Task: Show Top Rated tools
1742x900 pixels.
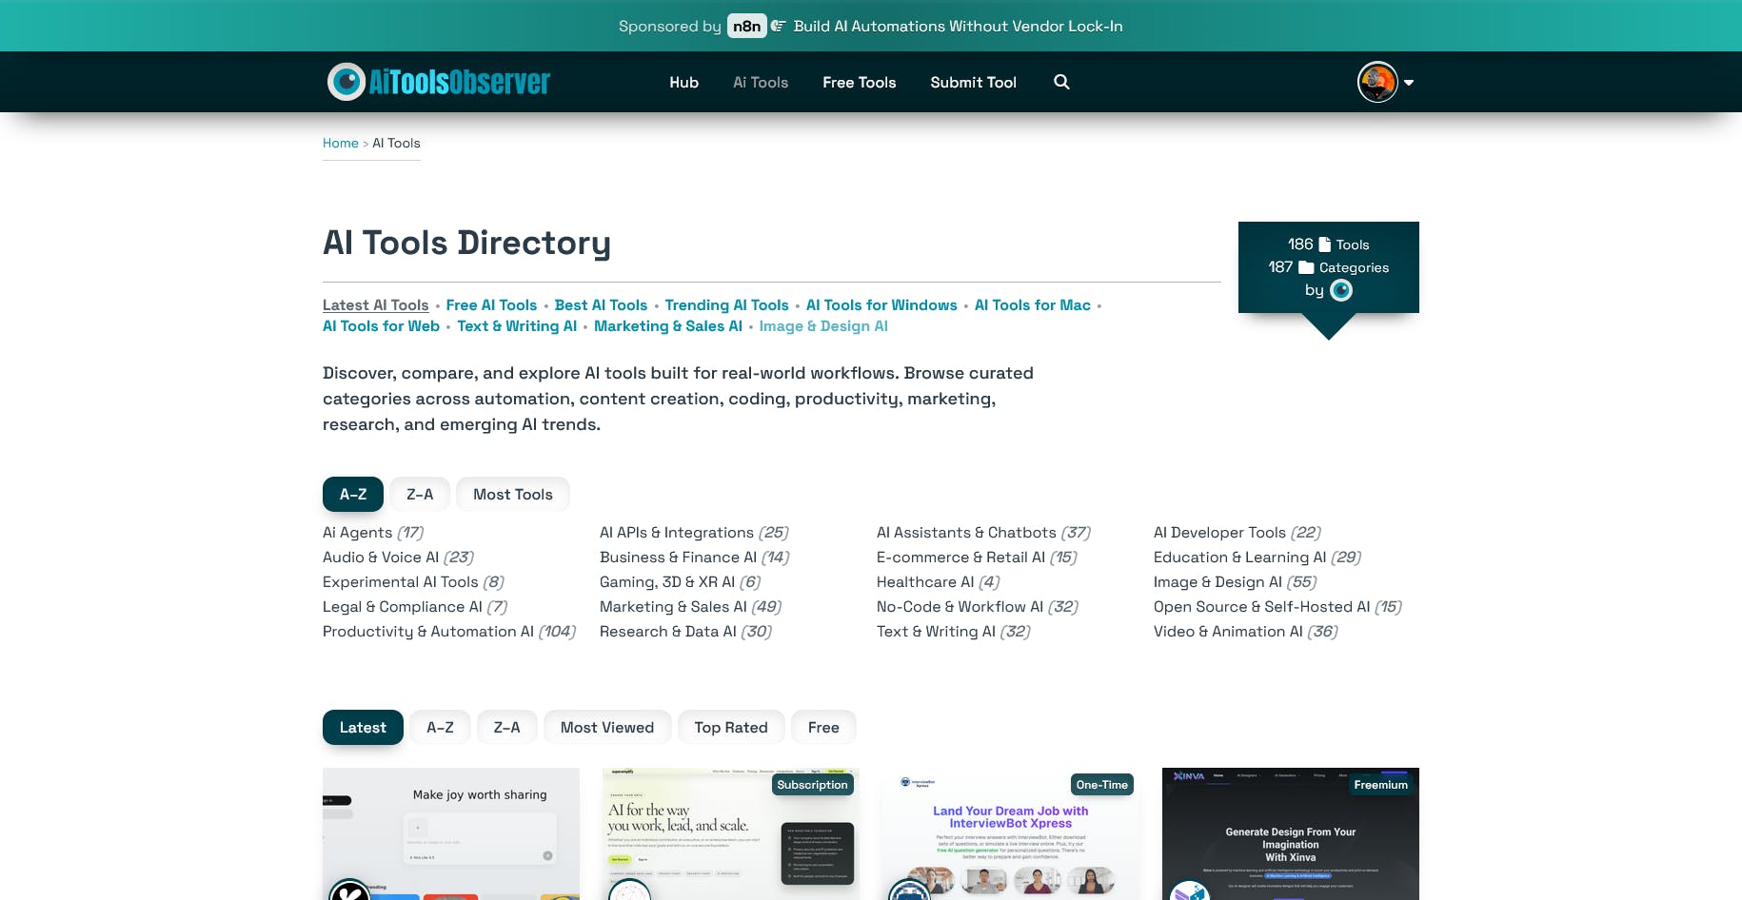Action: pyautogui.click(x=731, y=728)
